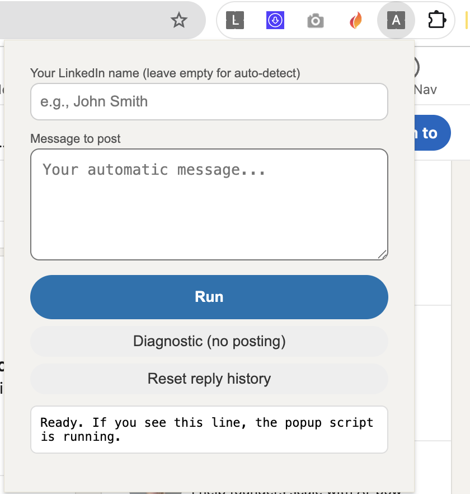The height and width of the screenshot is (494, 470).
Task: Click the blue Run button
Action: coord(209,297)
